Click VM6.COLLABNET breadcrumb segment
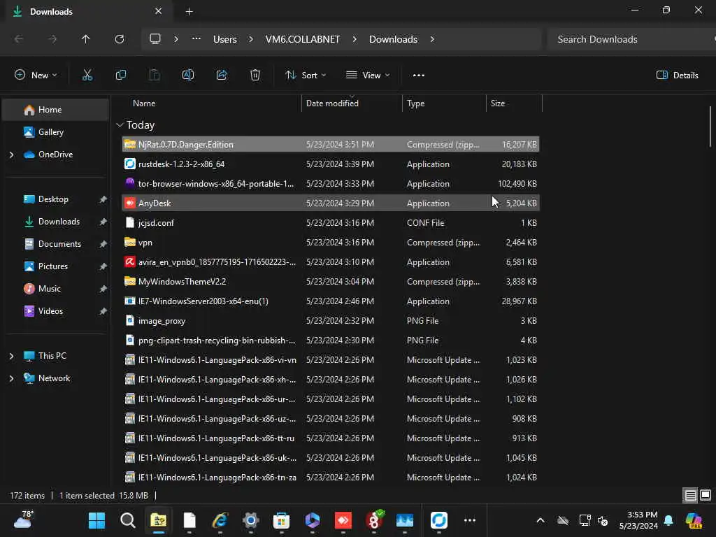Screen dimensions: 716x537 pyautogui.click(x=303, y=39)
